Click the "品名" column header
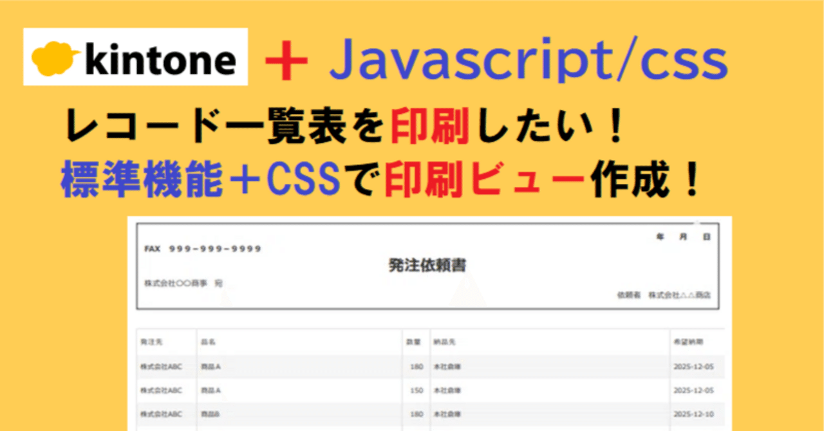The image size is (824, 431). pyautogui.click(x=207, y=343)
